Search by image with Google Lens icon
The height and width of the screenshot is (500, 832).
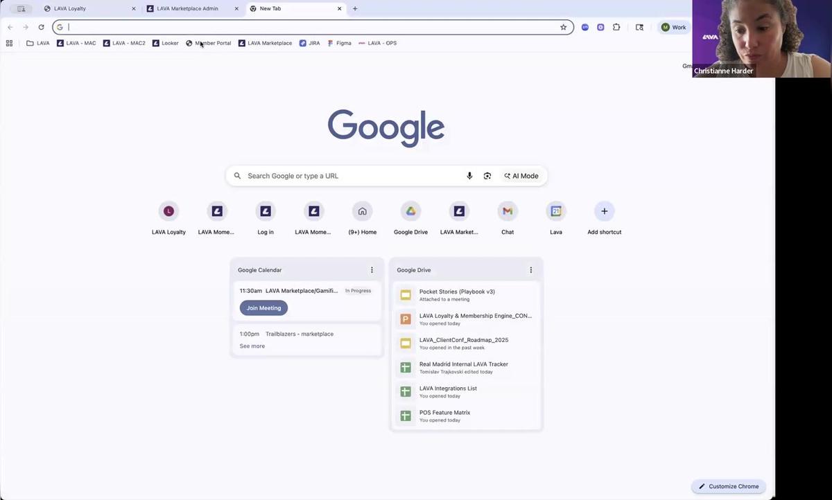487,175
